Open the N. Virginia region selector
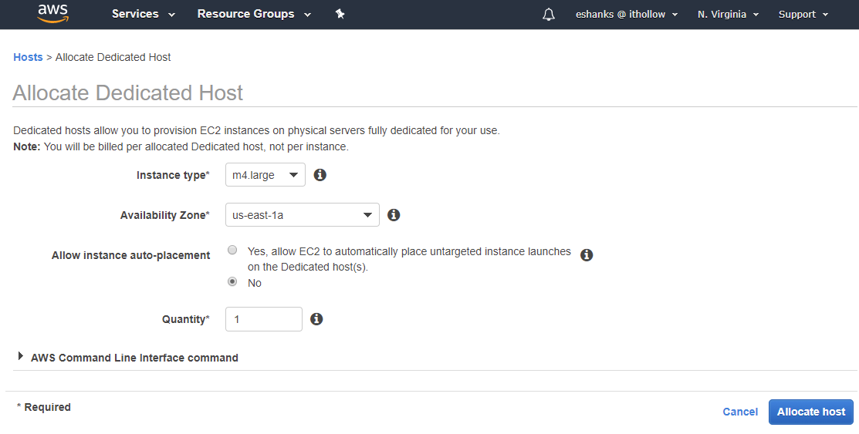The image size is (859, 434). 728,15
